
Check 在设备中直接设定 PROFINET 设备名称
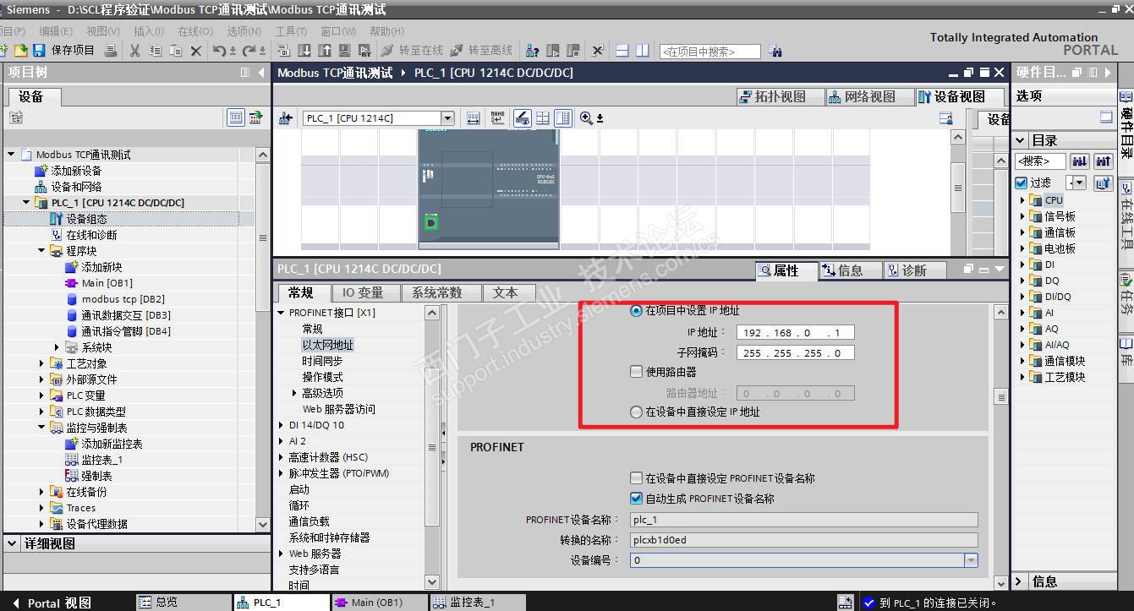637,478
